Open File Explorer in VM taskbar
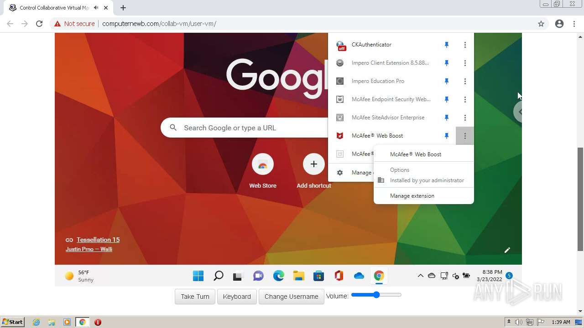Image resolution: width=584 pixels, height=328 pixels. point(298,276)
